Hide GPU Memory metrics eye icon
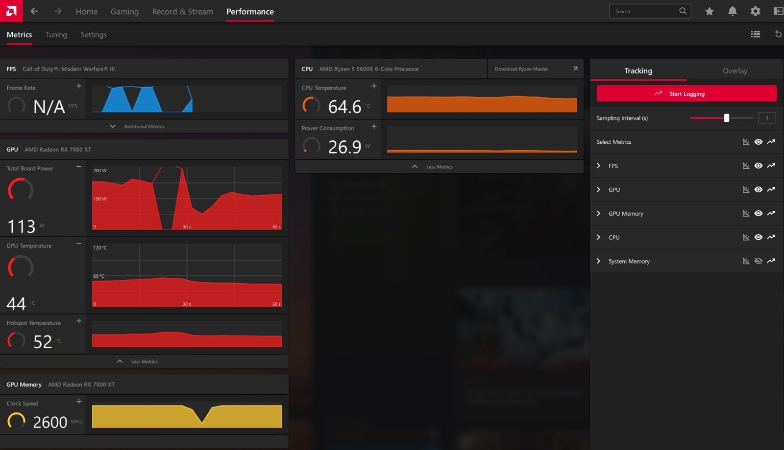Viewport: 784px width, 450px height. 758,214
